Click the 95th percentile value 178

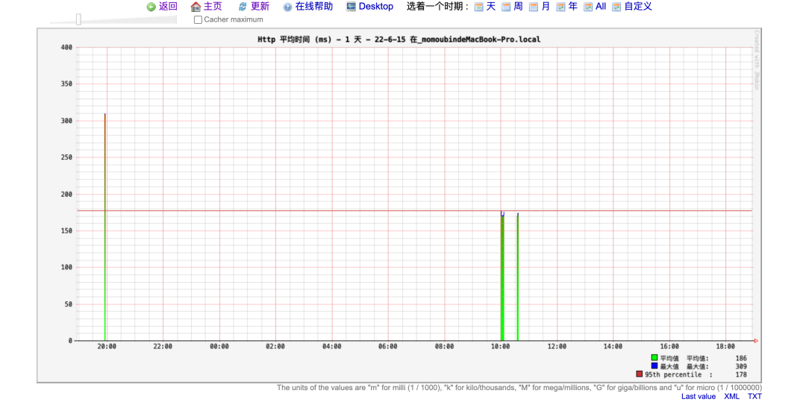click(741, 374)
